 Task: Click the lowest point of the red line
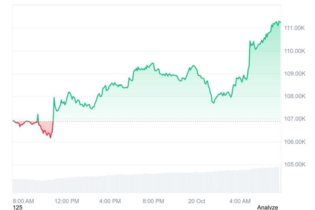click(x=50, y=138)
